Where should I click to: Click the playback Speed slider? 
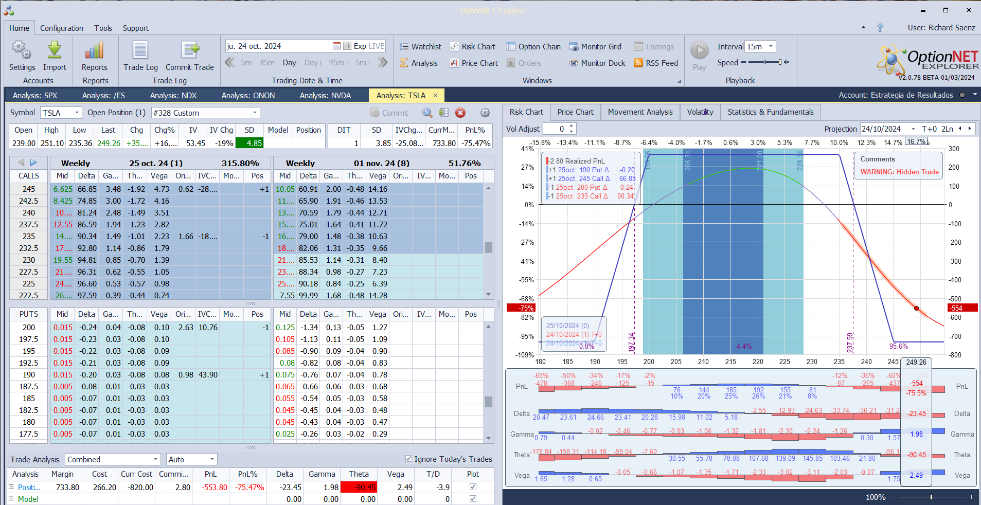pyautogui.click(x=765, y=62)
